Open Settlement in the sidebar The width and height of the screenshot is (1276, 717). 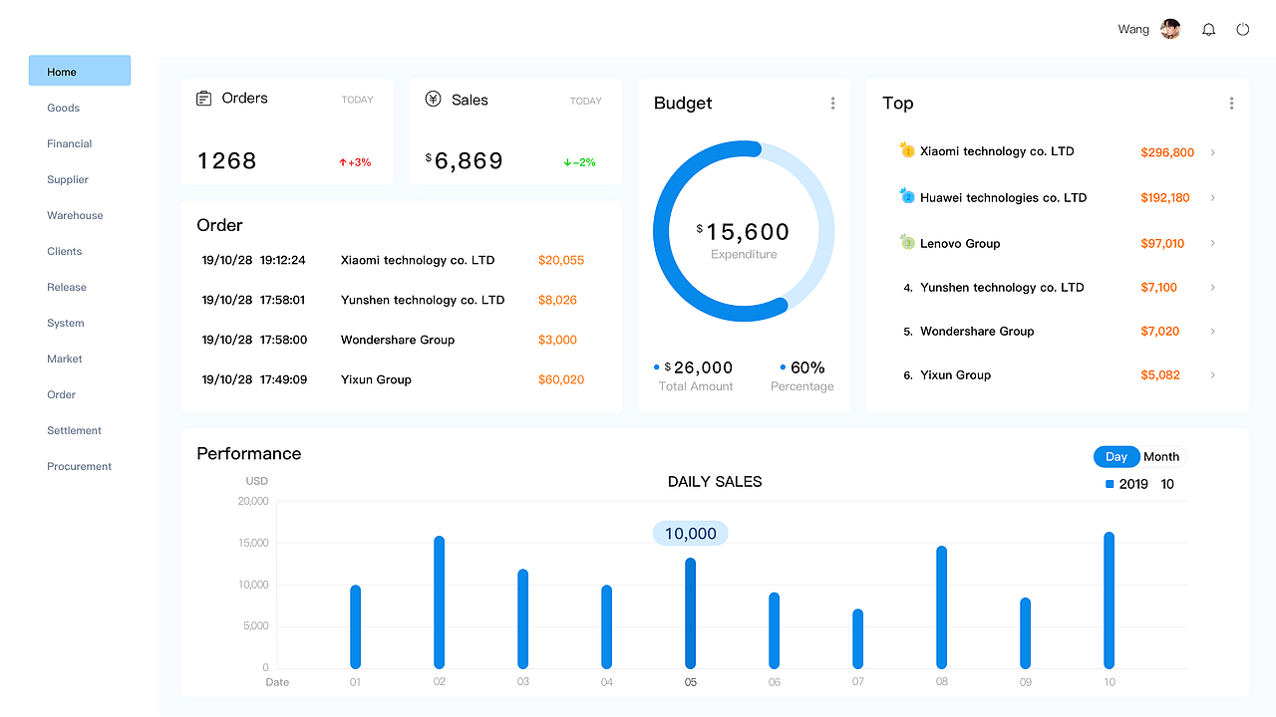pos(74,430)
